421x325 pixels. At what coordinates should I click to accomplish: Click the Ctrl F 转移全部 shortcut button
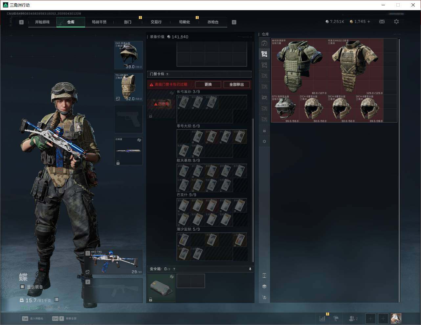(64, 318)
